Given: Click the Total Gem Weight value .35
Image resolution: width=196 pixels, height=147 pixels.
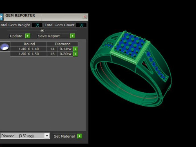Looking at the screenshot, I should 37,25.
